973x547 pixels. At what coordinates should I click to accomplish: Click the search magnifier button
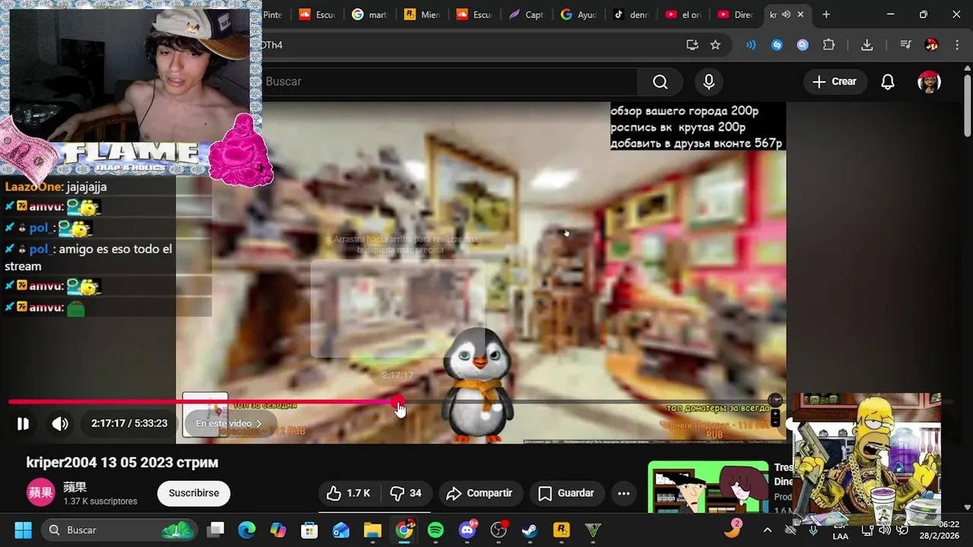click(660, 82)
